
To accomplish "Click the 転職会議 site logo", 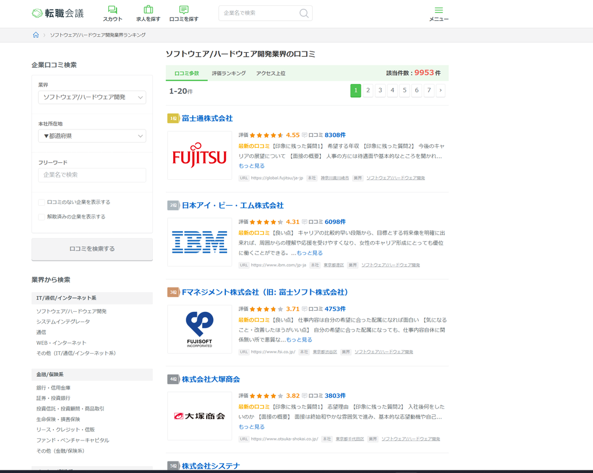I will (x=57, y=13).
